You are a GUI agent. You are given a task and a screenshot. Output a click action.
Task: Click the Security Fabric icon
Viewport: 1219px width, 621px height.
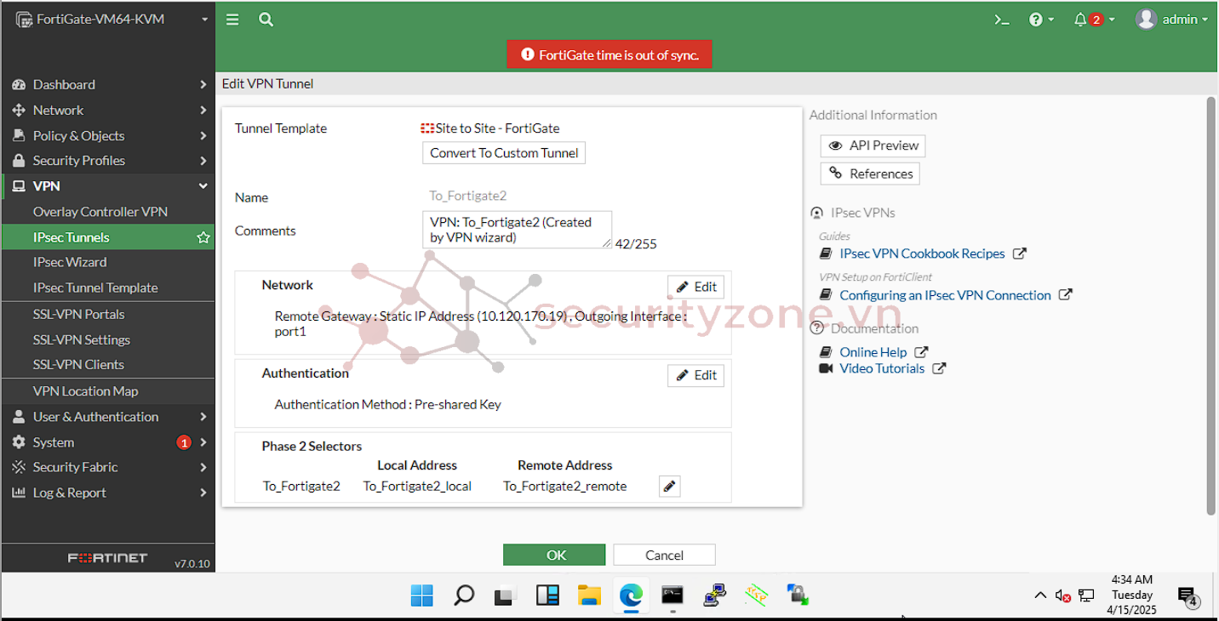coord(19,467)
